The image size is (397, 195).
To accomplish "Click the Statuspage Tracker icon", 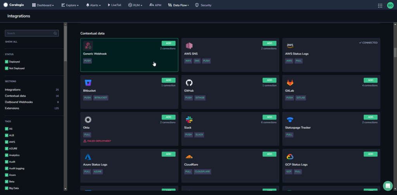I will pos(290,120).
